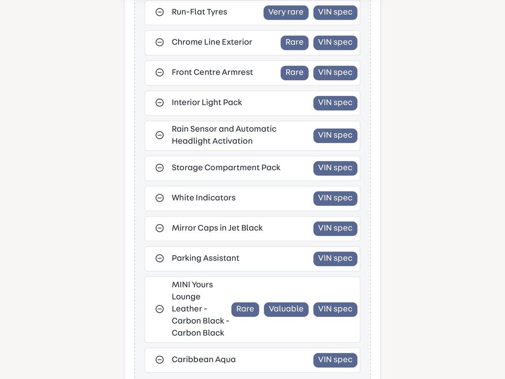Select the Storage Compartment Pack text
Viewport: 505px width, 379px height.
[226, 168]
